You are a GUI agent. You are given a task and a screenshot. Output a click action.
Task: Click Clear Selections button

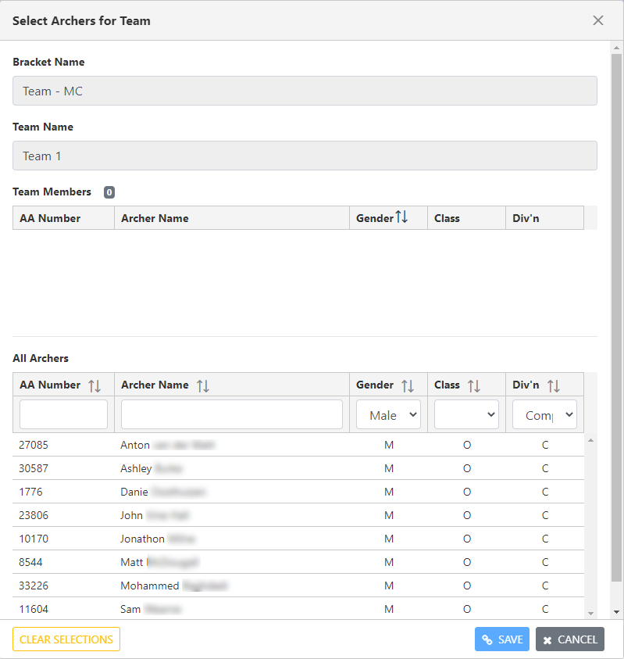click(66, 639)
